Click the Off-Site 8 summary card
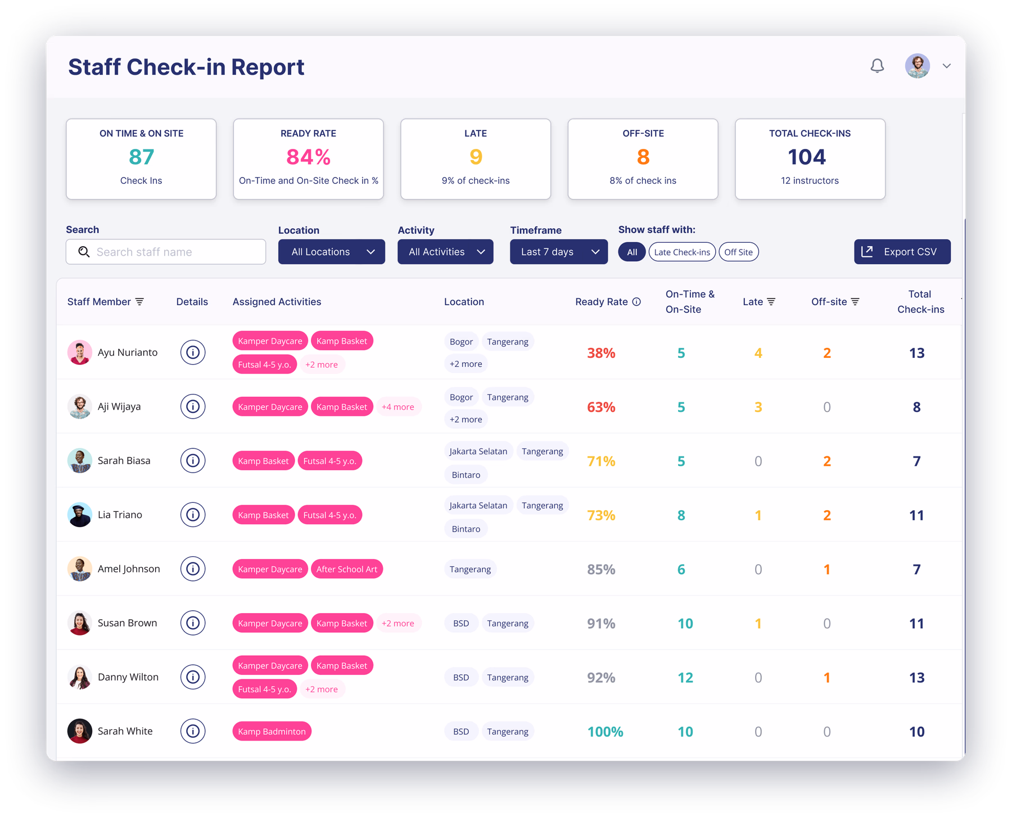The height and width of the screenshot is (817, 1012). coord(643,159)
